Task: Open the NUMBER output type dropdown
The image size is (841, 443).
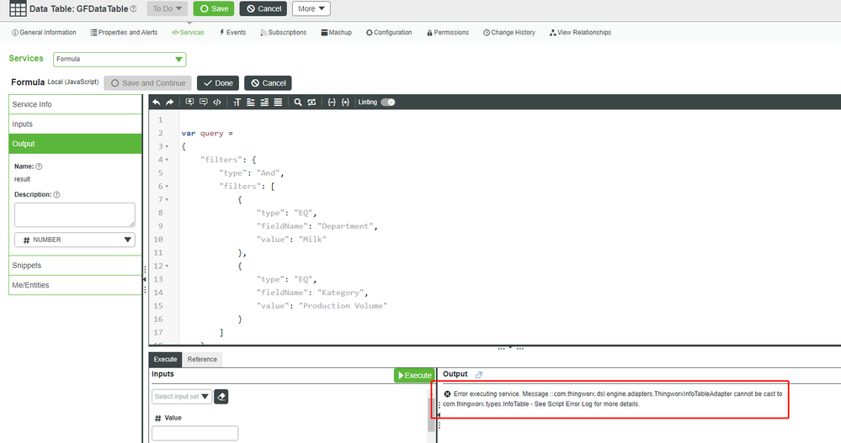Action: [75, 240]
